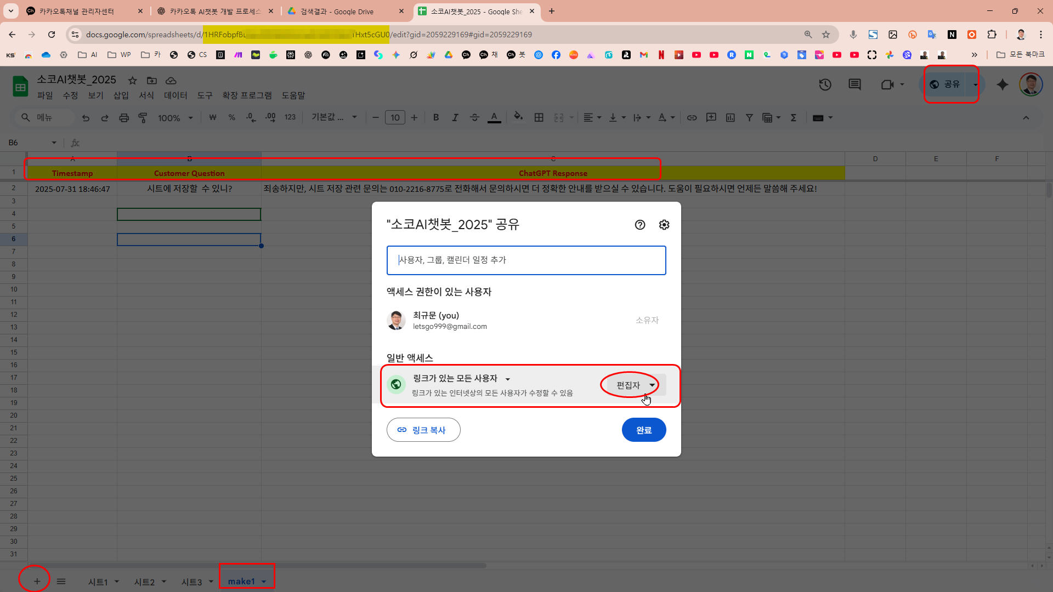The image size is (1053, 592).
Task: Reload the browser page
Action: (52, 35)
